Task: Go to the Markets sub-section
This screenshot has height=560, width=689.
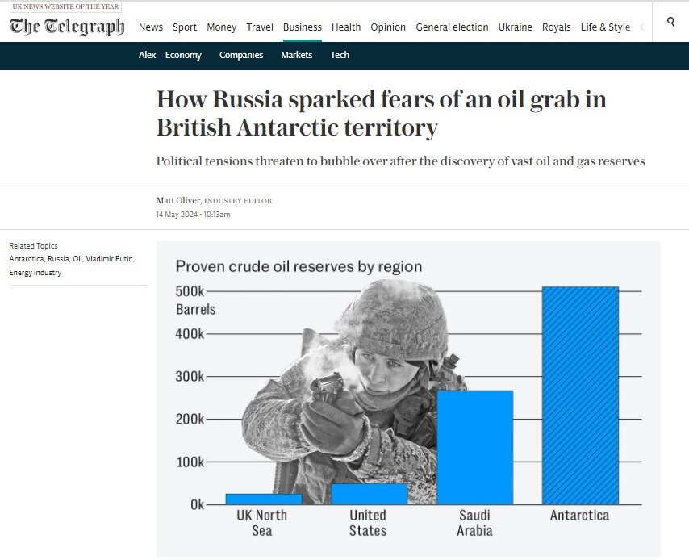Action: [x=297, y=55]
